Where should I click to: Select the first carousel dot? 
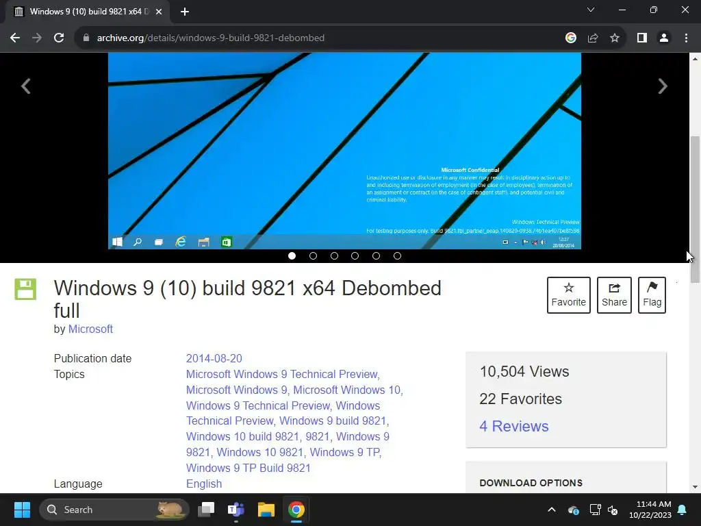[x=292, y=256]
